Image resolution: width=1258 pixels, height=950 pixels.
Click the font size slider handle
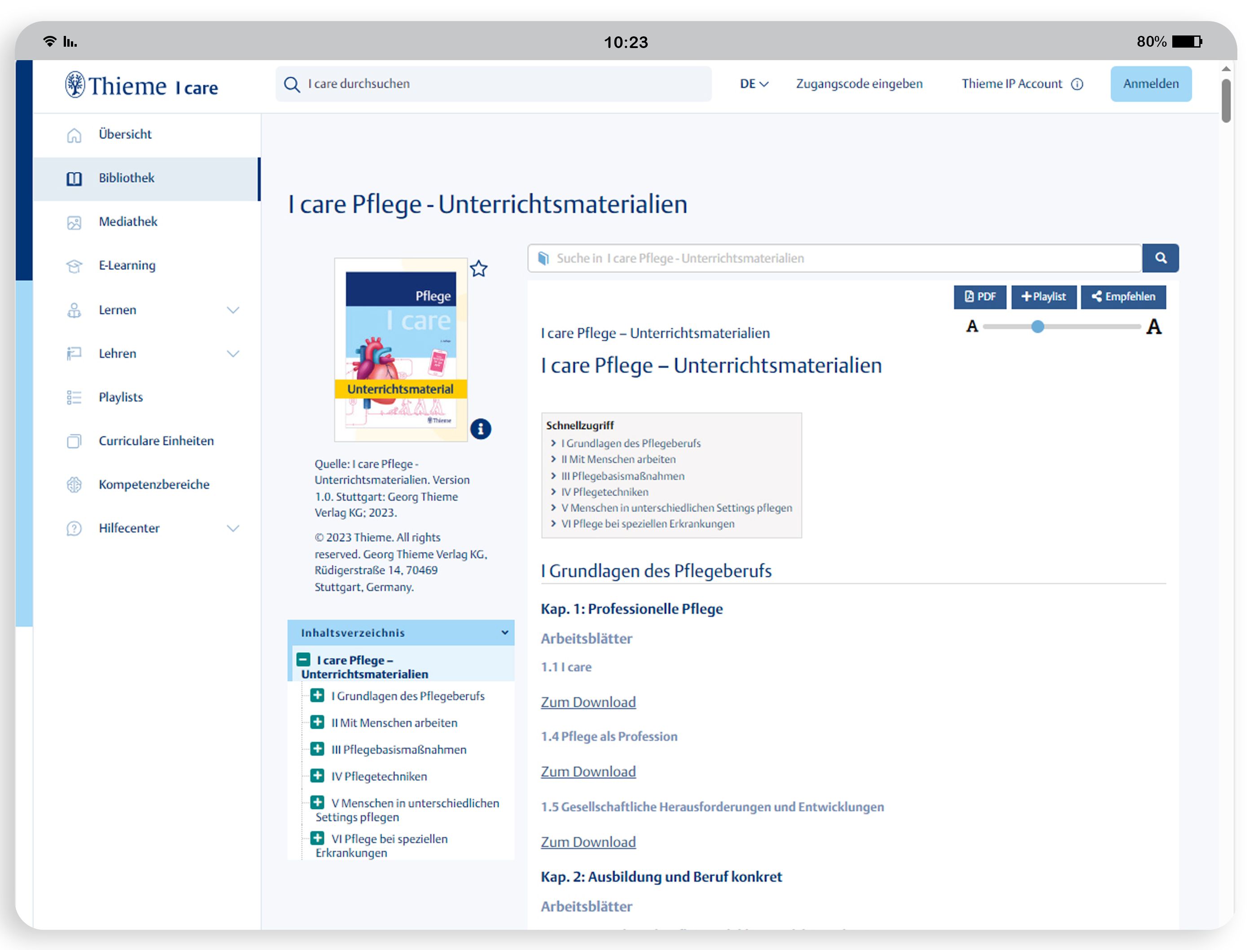click(x=1037, y=326)
